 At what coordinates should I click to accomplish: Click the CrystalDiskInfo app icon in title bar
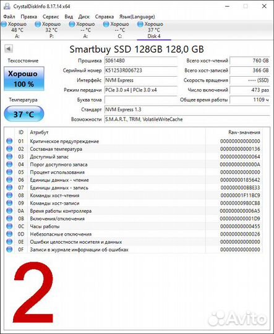(7, 6)
